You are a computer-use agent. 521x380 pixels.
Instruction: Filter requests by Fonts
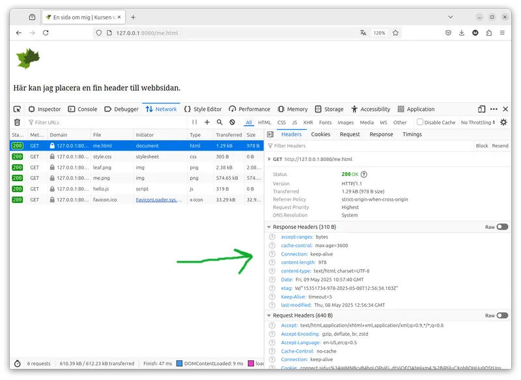click(325, 123)
